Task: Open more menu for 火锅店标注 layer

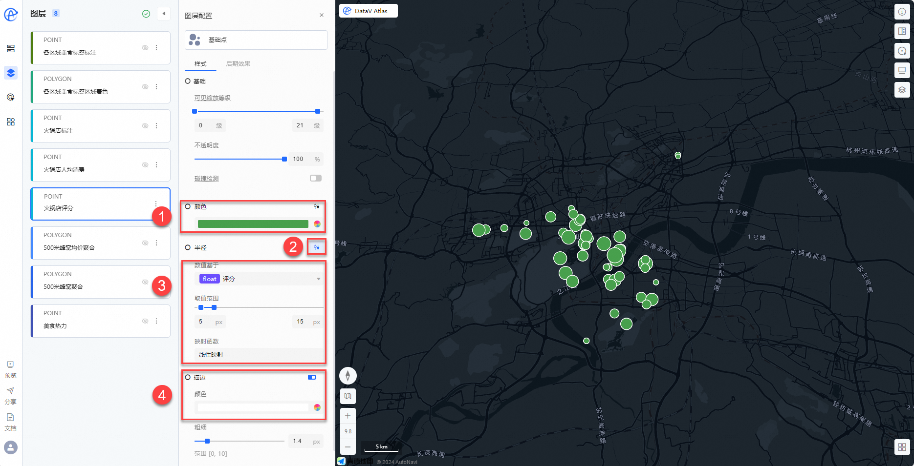Action: click(x=156, y=126)
